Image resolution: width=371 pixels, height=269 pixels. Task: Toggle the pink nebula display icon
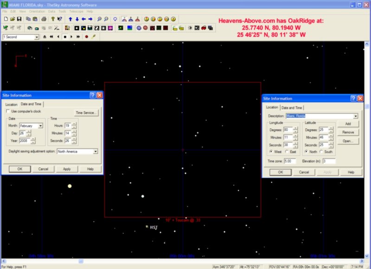[110, 28]
